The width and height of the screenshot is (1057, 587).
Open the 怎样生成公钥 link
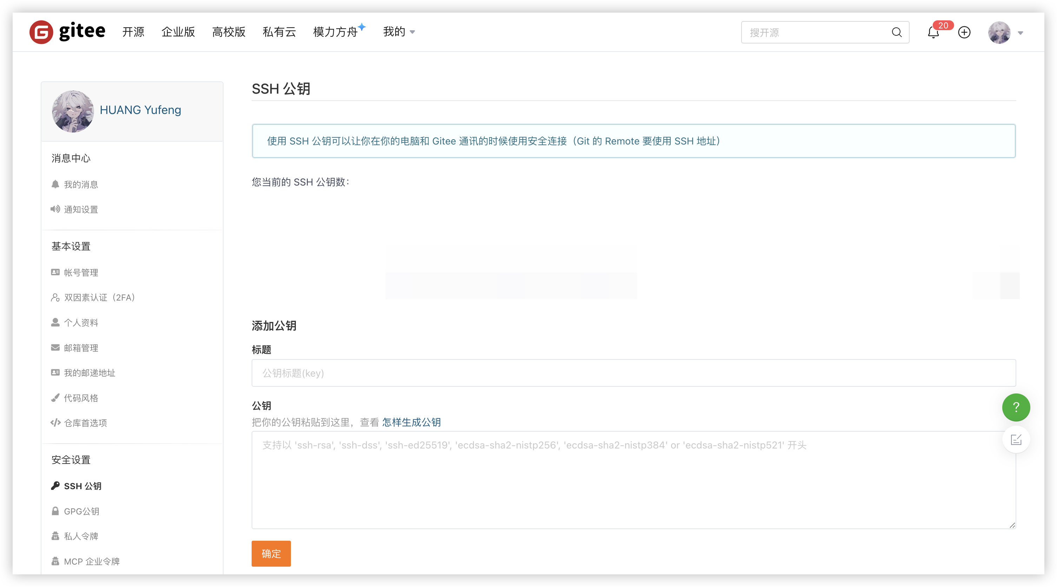(411, 422)
